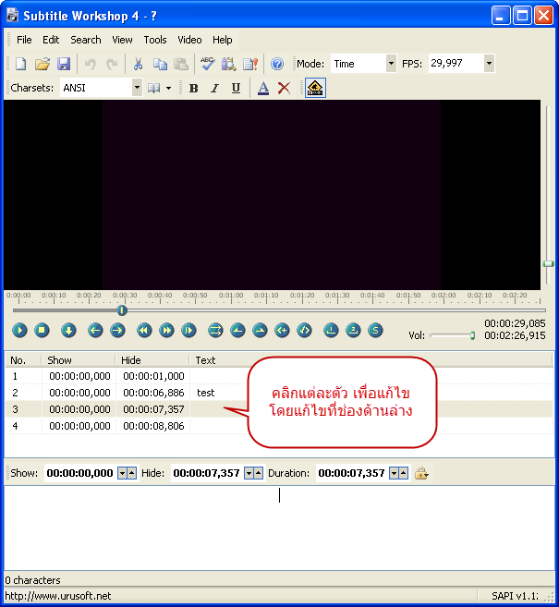Viewport: 559px width, 607px height.
Task: Set the subtitle show time button
Action: tap(237, 331)
